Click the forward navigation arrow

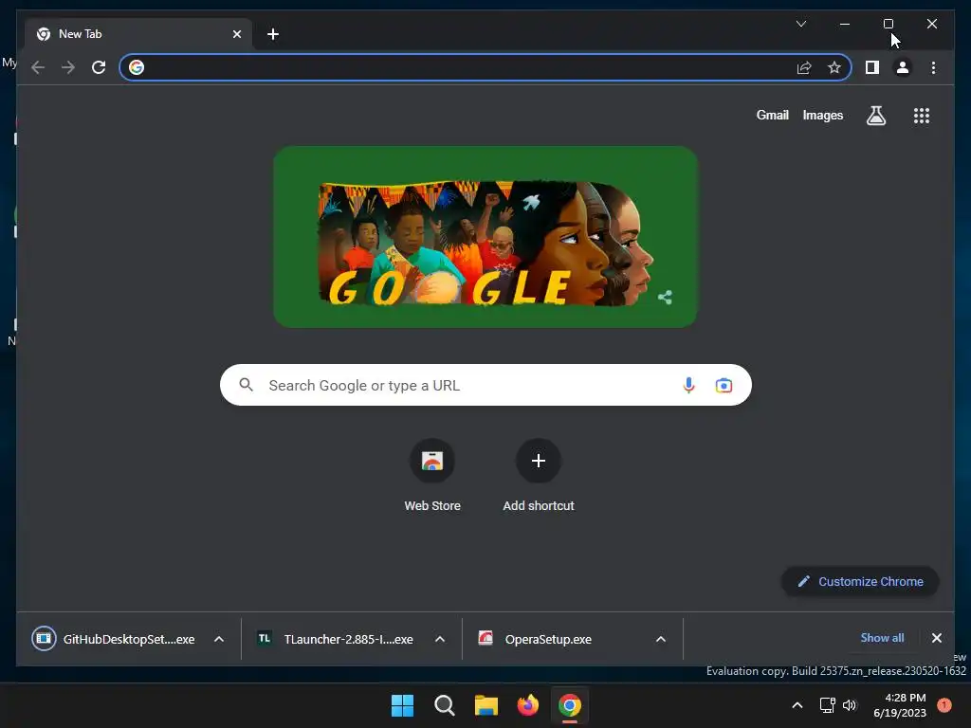(68, 67)
